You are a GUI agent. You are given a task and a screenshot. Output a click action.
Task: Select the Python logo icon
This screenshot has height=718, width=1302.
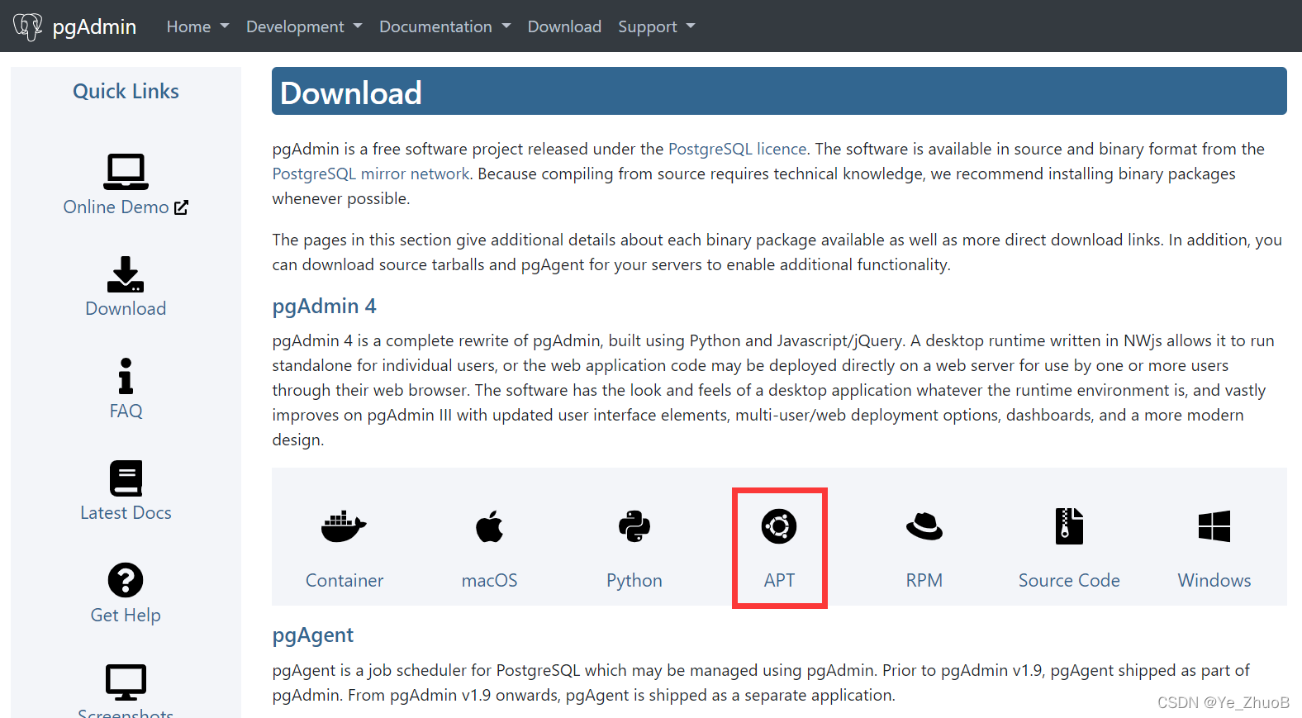click(634, 526)
